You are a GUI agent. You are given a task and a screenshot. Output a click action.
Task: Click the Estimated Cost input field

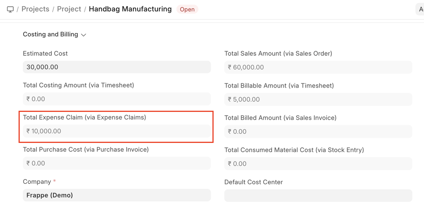pos(117,67)
